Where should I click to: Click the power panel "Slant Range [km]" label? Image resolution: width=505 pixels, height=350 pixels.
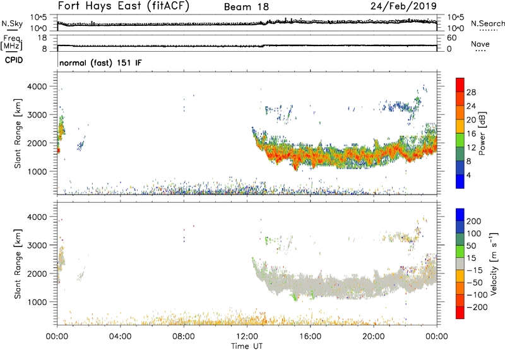[18, 133]
